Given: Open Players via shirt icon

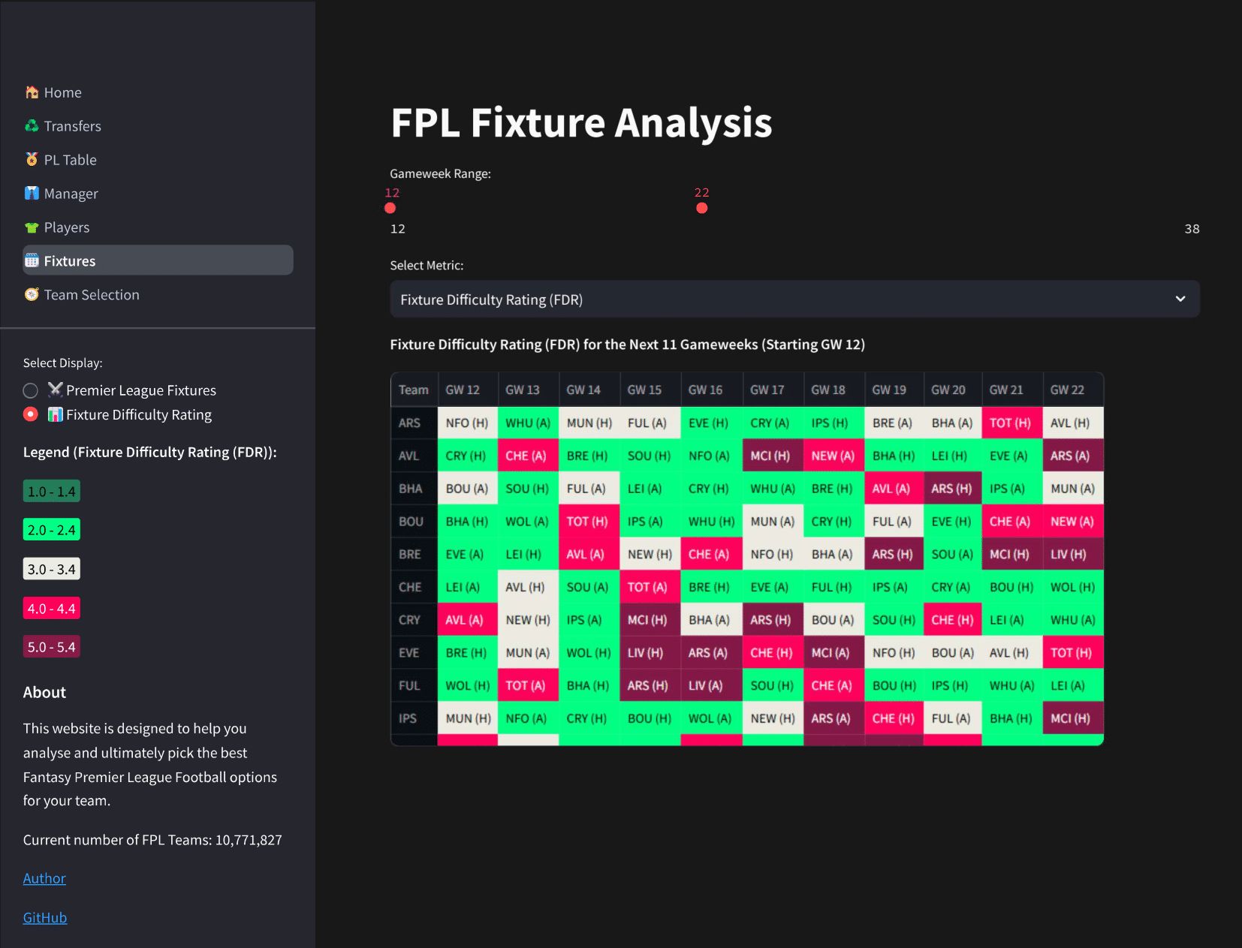Looking at the screenshot, I should tap(32, 227).
